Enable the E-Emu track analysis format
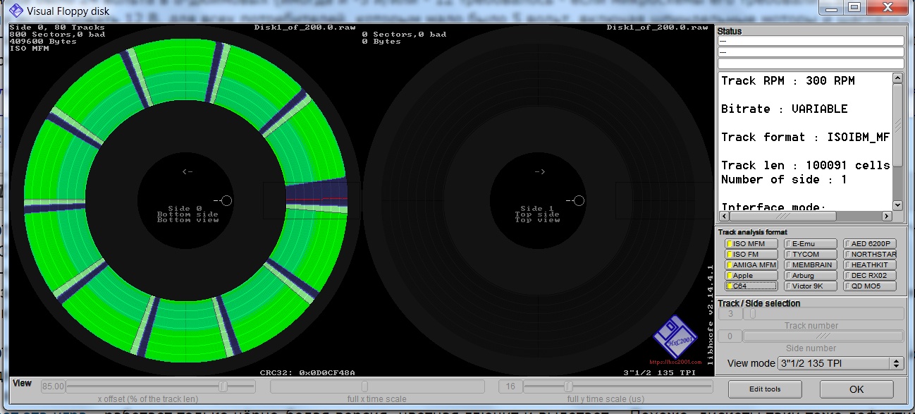The image size is (915, 414). coord(810,244)
